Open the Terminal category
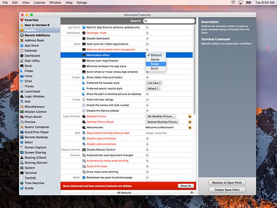The image size is (277, 208). (x=31, y=173)
